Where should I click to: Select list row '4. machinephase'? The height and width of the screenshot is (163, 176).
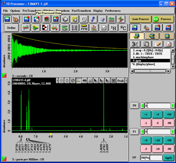tap(150, 57)
